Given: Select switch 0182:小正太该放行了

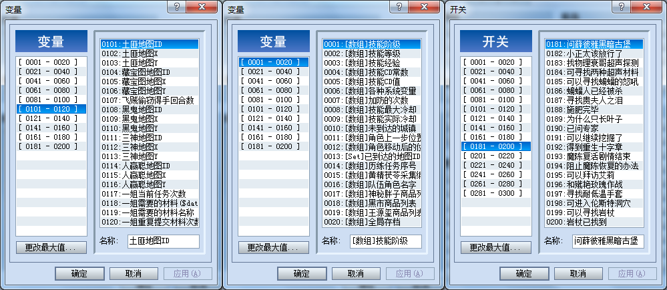Looking at the screenshot, I should [x=594, y=53].
